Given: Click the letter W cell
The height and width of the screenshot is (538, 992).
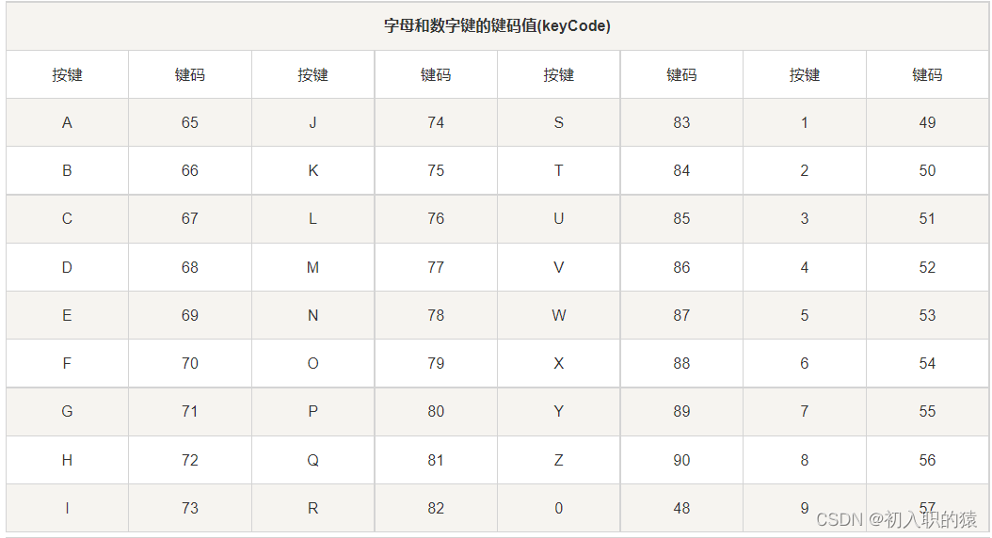Looking at the screenshot, I should pyautogui.click(x=559, y=315).
